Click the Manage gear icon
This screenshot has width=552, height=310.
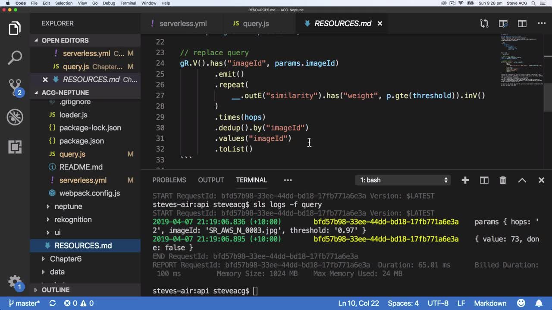[15, 282]
